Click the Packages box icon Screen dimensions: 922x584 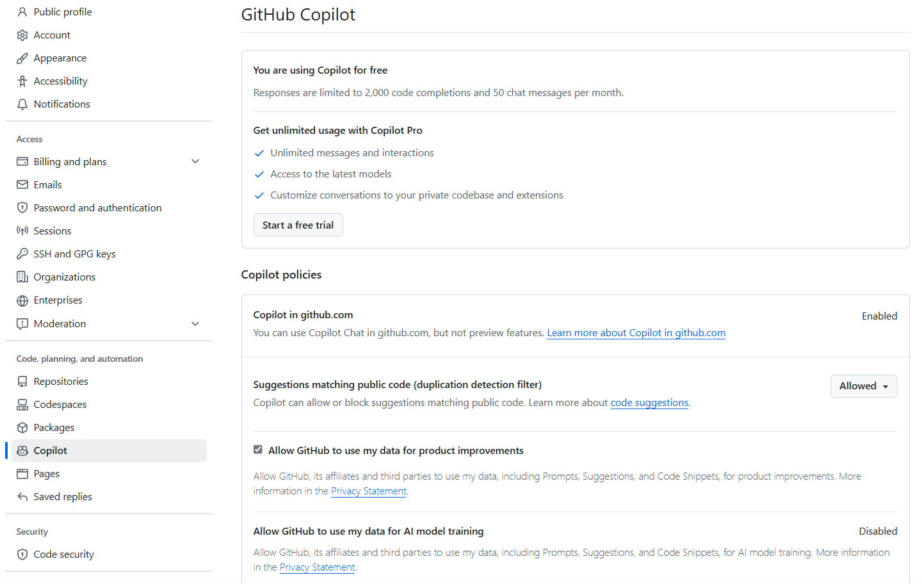[x=23, y=427]
